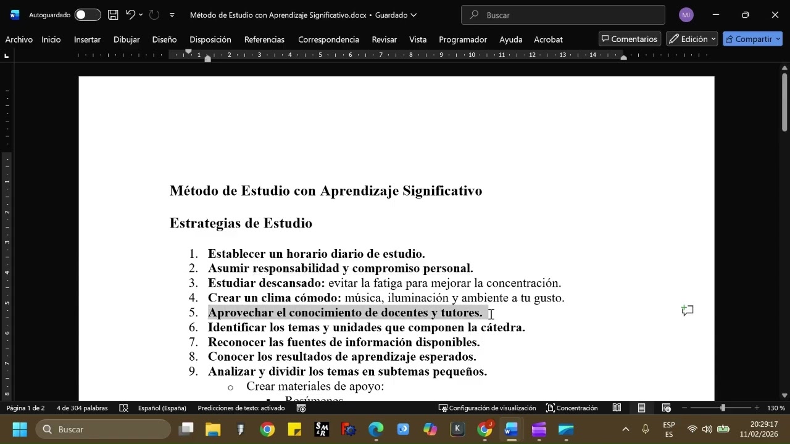This screenshot has width=790, height=444.
Task: Click the right indent marker on ruler
Action: coord(624,57)
